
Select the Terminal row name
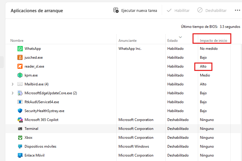tap(31, 129)
